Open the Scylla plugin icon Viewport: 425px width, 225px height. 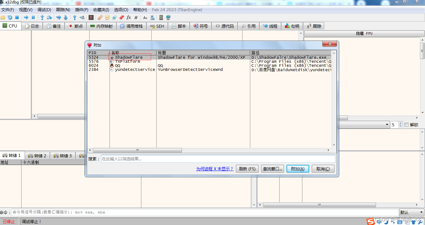[91, 17]
